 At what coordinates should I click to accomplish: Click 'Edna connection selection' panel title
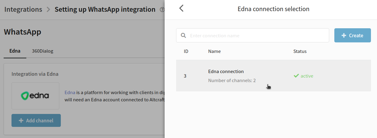click(274, 9)
